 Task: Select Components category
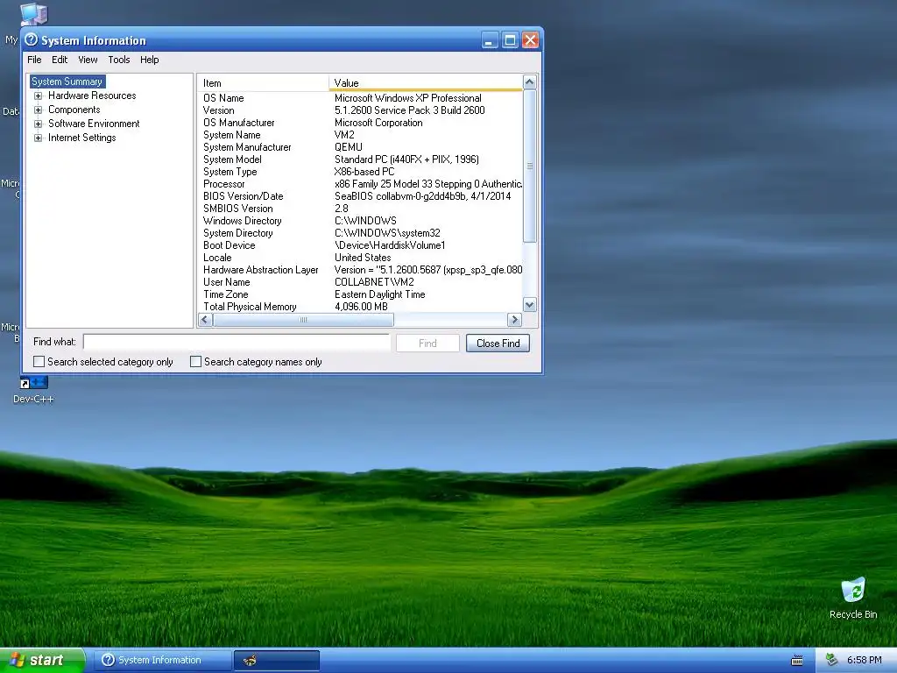[x=74, y=110]
